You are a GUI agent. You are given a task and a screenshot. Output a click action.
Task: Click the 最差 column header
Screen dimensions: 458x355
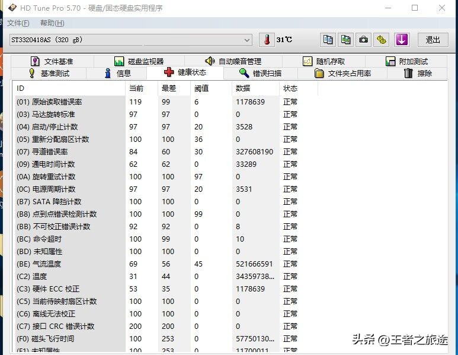[174, 88]
